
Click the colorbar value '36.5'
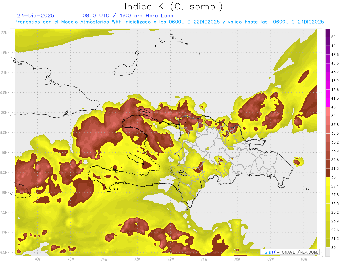[335, 133]
